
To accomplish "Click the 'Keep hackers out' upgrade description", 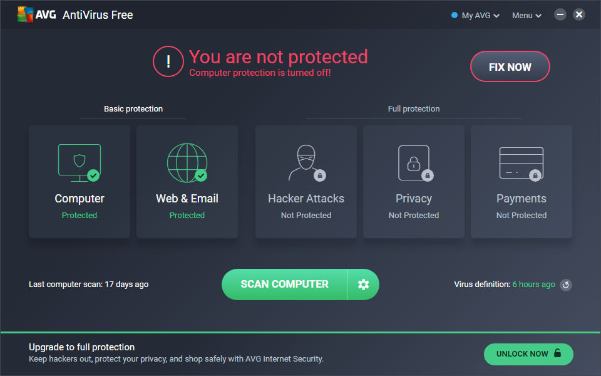I will [x=177, y=359].
